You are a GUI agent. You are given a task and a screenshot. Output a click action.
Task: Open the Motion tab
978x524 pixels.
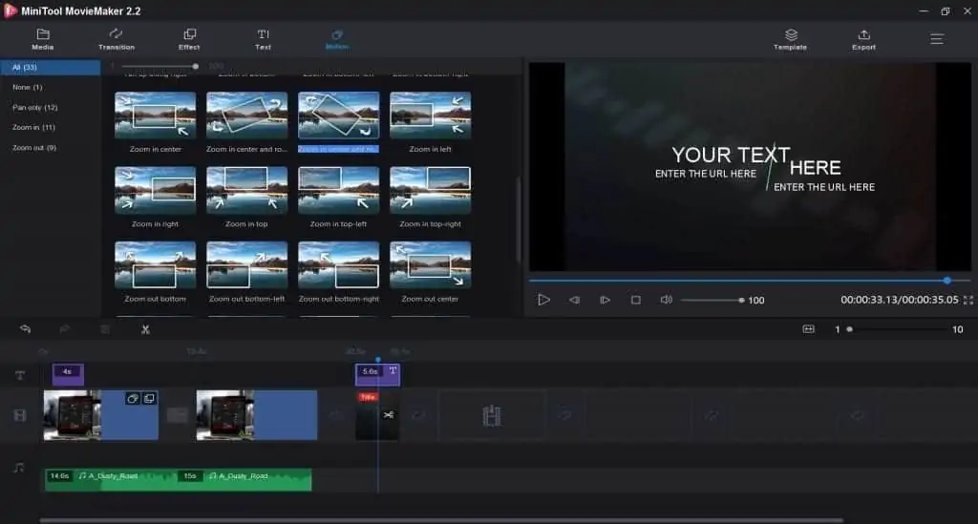[337, 39]
